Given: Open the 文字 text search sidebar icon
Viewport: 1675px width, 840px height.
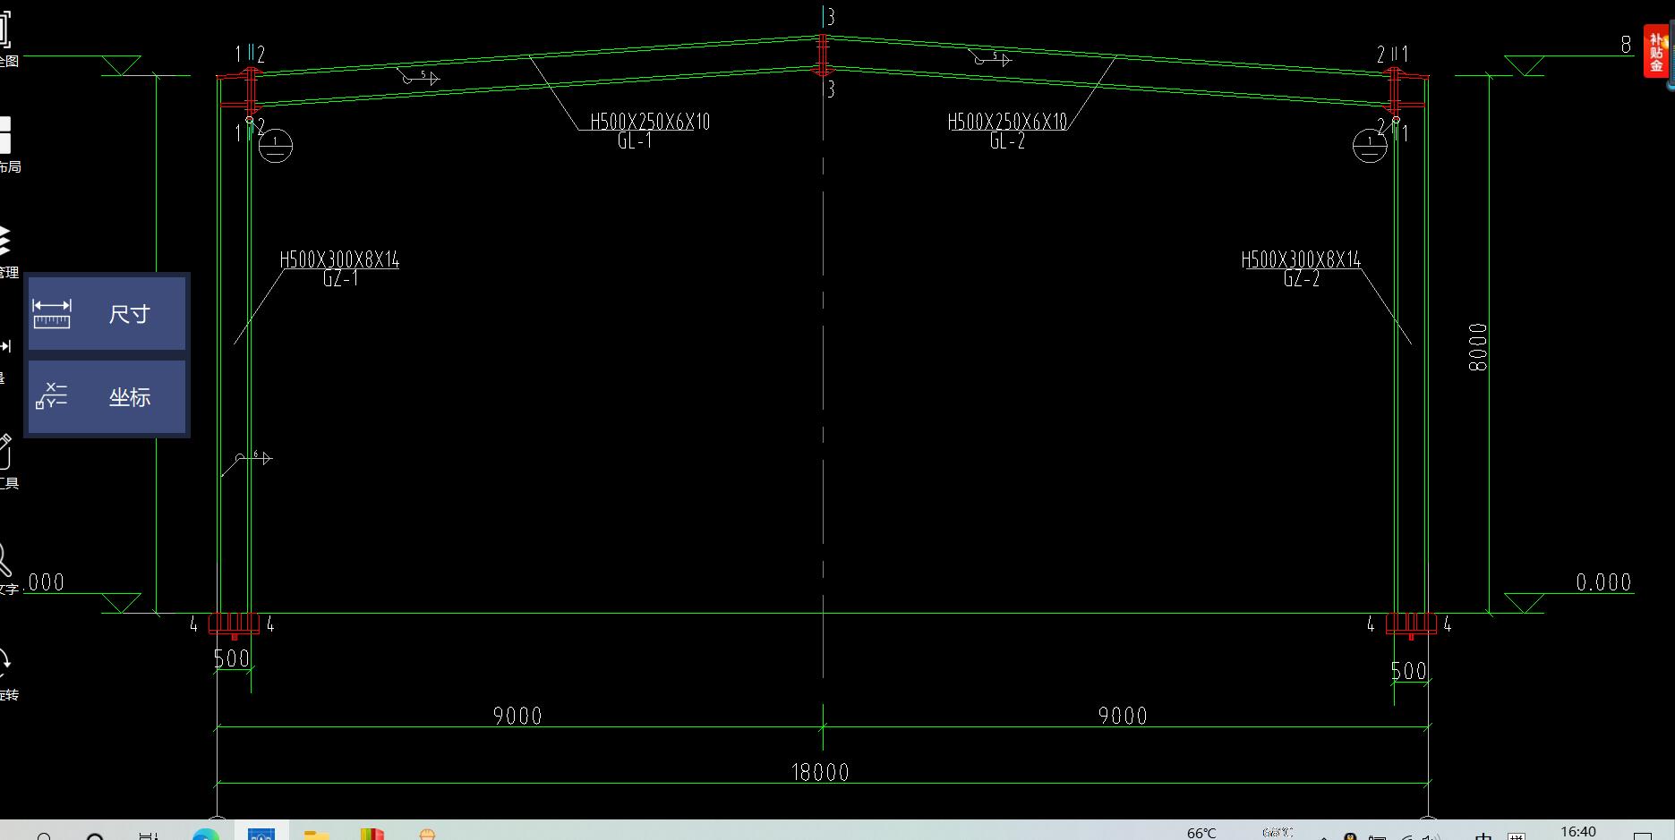Looking at the screenshot, I should pyautogui.click(x=7, y=569).
